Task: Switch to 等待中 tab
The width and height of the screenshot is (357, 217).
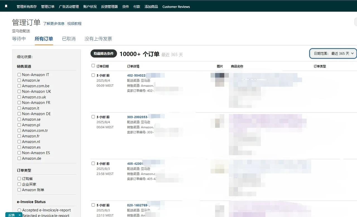Action: click(x=19, y=39)
